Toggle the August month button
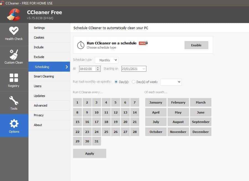249x181 pixels. [178, 122]
